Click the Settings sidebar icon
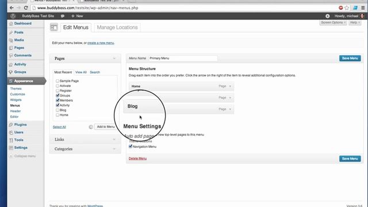The image size is (368, 207). click(x=11, y=148)
